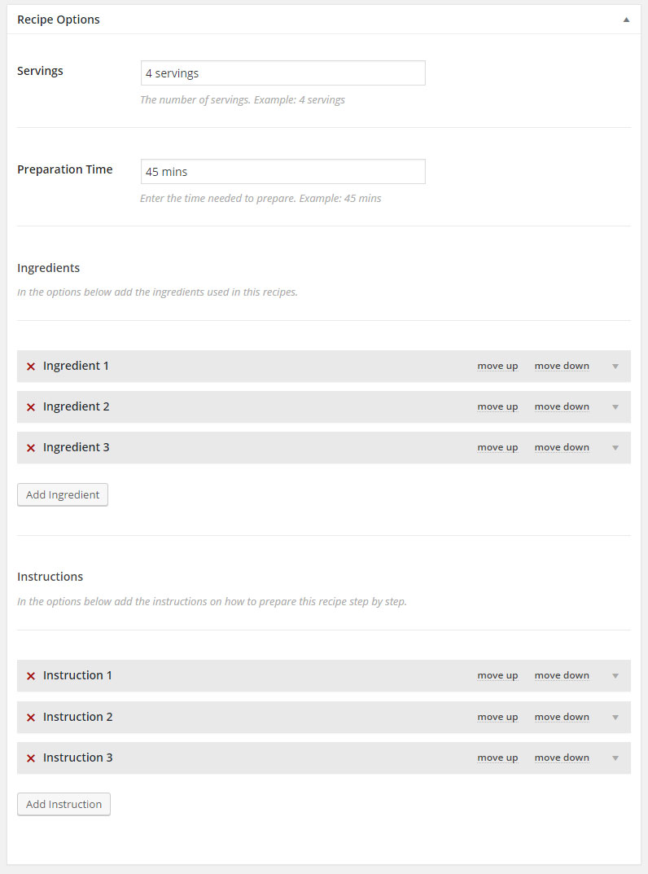Remove Instruction 2 using its red X
The image size is (648, 874).
31,718
